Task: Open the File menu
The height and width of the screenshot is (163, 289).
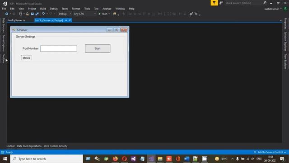Action: pyautogui.click(x=4, y=9)
